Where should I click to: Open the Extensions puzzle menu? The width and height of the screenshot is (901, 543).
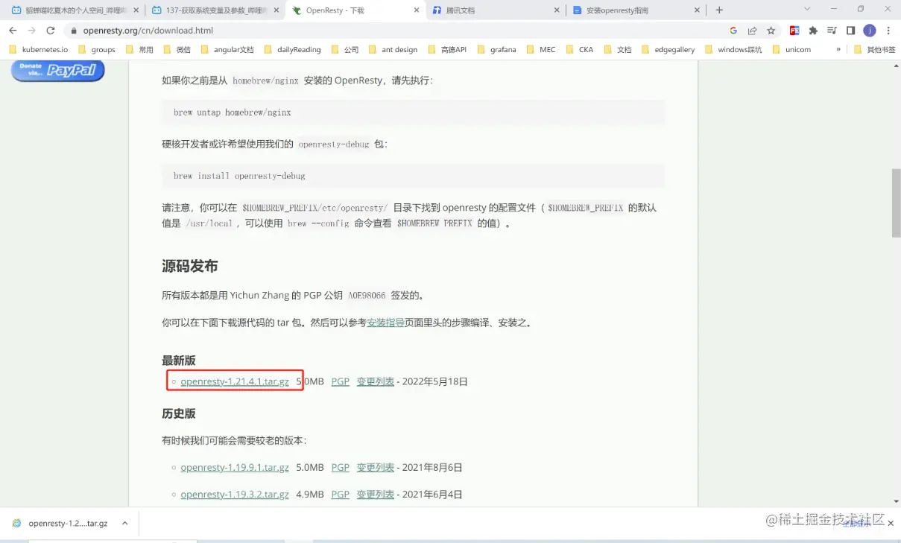pyautogui.click(x=813, y=31)
